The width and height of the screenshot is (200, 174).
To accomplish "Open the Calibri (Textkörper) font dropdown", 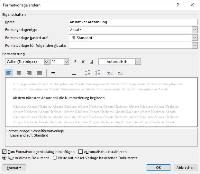I will pos(46,62).
